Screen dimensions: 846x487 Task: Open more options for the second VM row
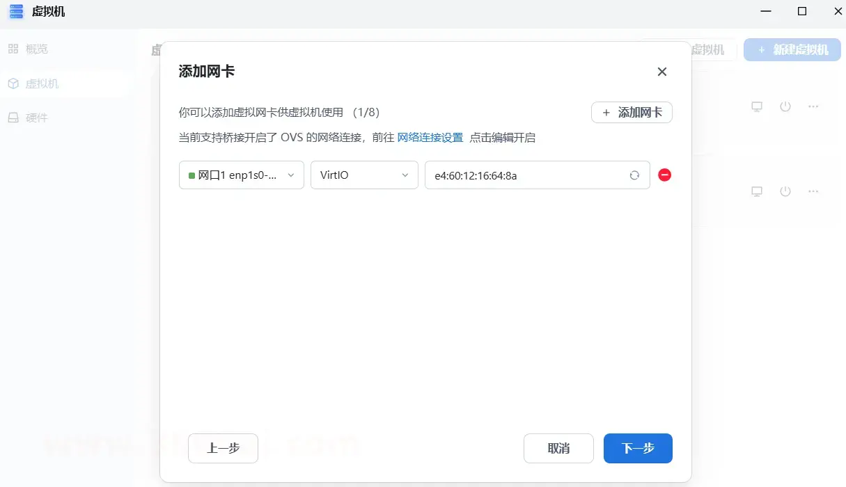pos(813,191)
